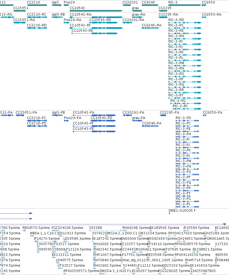
Task: Select transcript RIC-3-RT
Action: click(176, 95)
